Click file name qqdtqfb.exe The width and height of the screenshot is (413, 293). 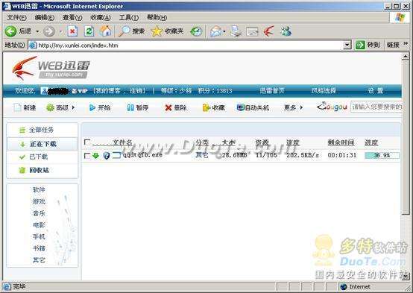click(x=142, y=155)
